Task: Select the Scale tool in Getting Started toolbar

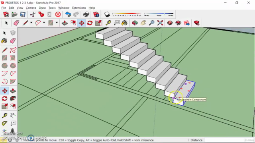Action: [x=98, y=23]
